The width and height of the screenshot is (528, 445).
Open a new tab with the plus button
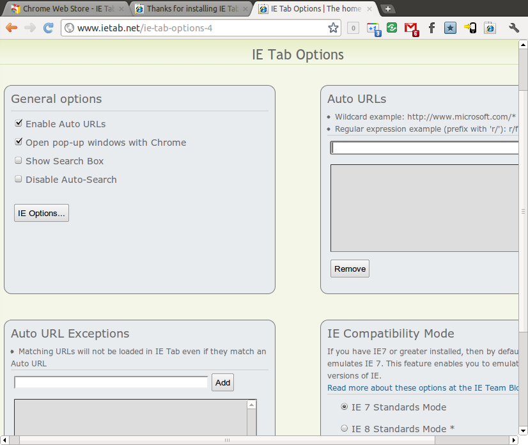tap(388, 9)
